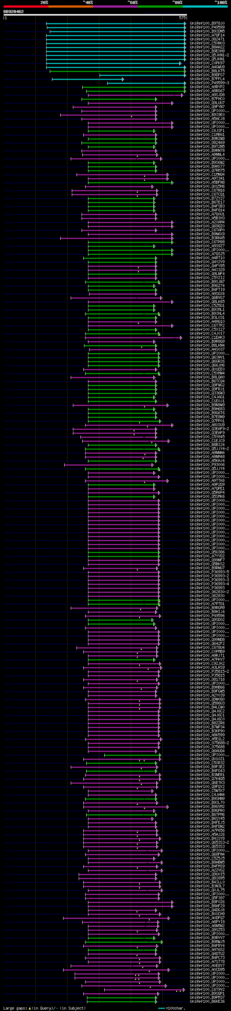Click label UniRef100_B9T2N5
Screen dimensions: 231x1011
pyautogui.click(x=208, y=146)
